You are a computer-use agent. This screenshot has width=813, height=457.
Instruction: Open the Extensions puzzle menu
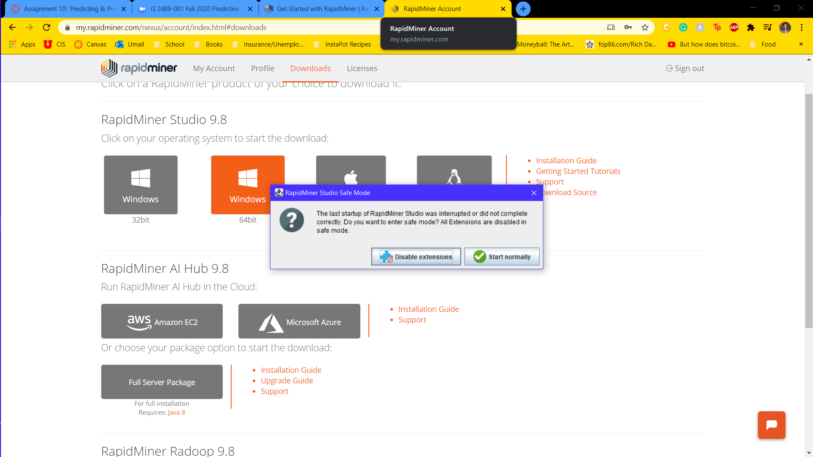click(751, 28)
